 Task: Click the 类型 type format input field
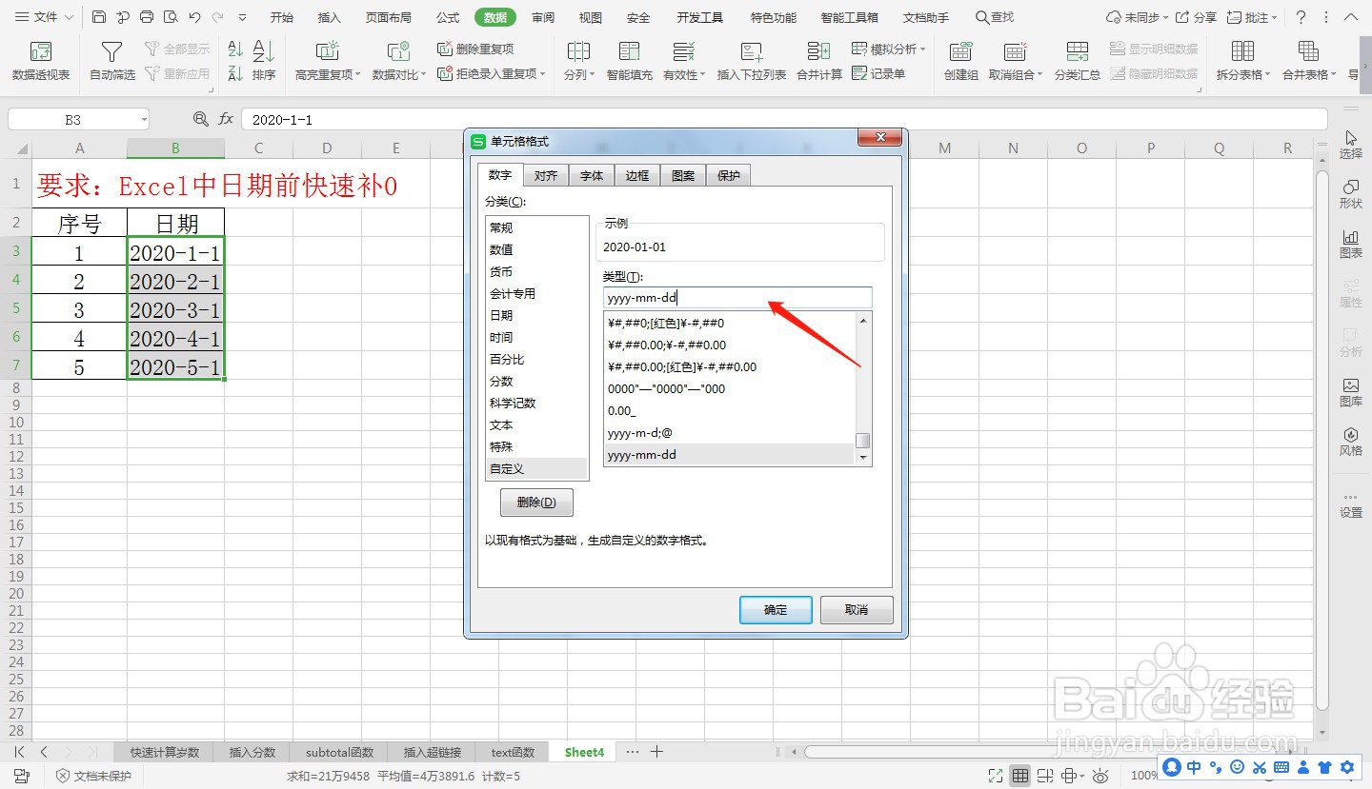(737, 298)
